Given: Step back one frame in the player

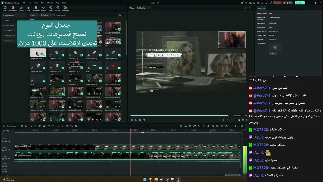Looking at the screenshot, I should click(132, 120).
